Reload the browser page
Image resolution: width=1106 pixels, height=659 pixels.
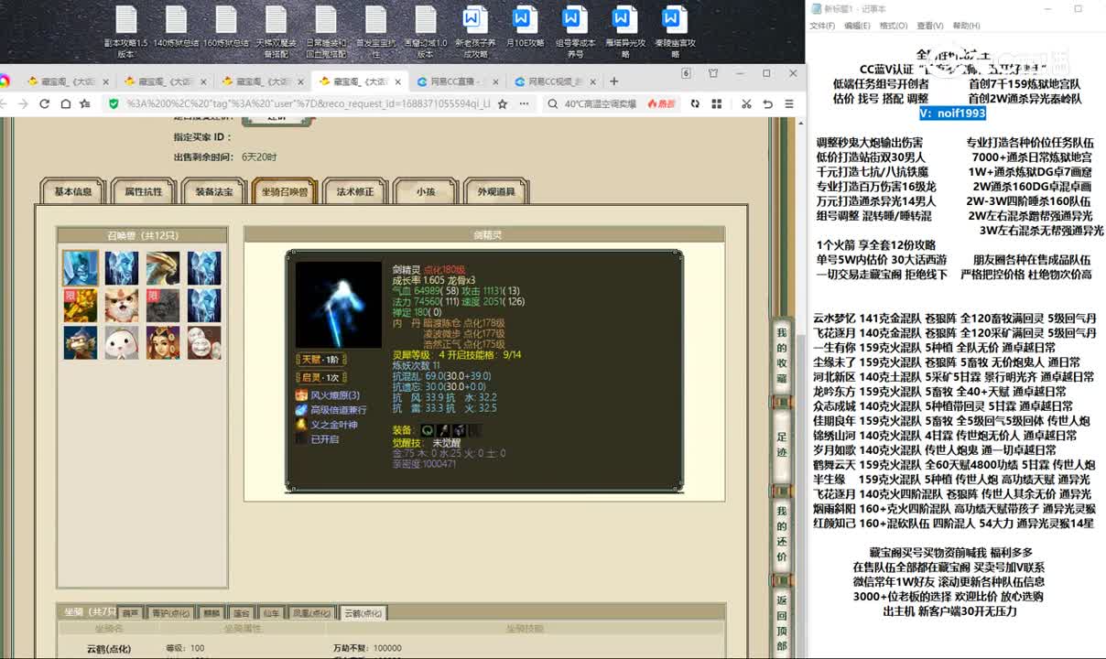[44, 104]
